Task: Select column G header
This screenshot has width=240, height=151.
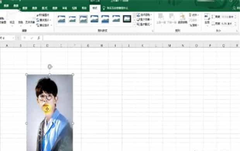Action: click(88, 45)
